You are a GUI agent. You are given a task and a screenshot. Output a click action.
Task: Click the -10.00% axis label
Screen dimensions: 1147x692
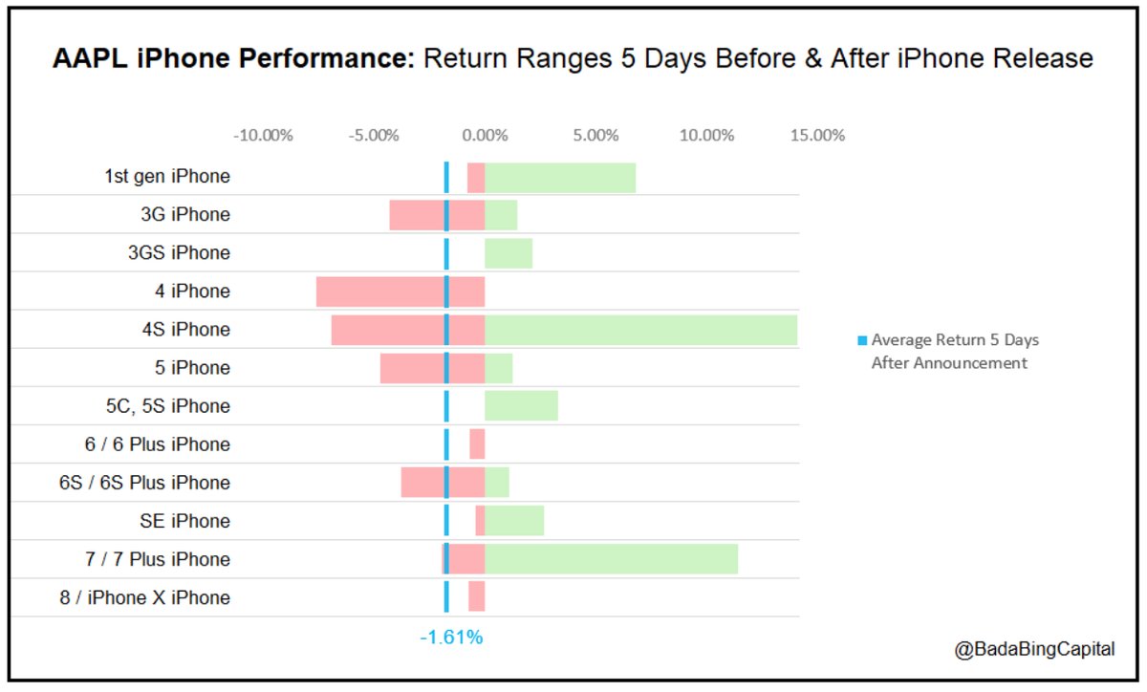click(263, 135)
